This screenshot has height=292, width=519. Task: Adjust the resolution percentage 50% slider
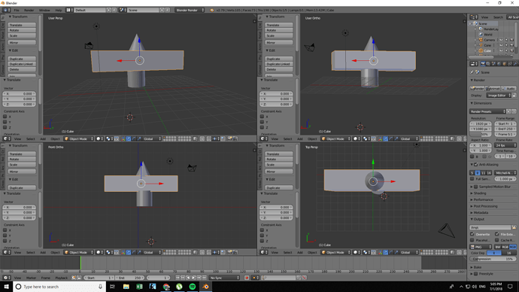click(x=481, y=134)
